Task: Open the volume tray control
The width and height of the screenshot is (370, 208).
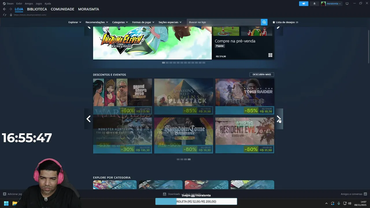Action: [350, 203]
